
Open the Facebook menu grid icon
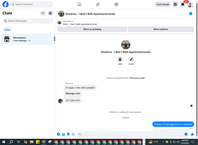point(175,4)
